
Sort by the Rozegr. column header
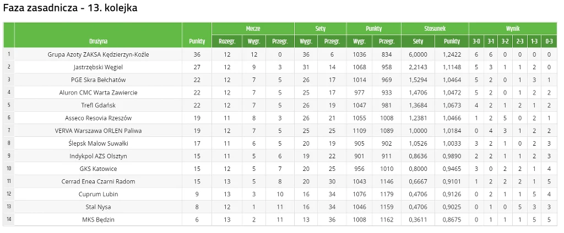pyautogui.click(x=227, y=41)
